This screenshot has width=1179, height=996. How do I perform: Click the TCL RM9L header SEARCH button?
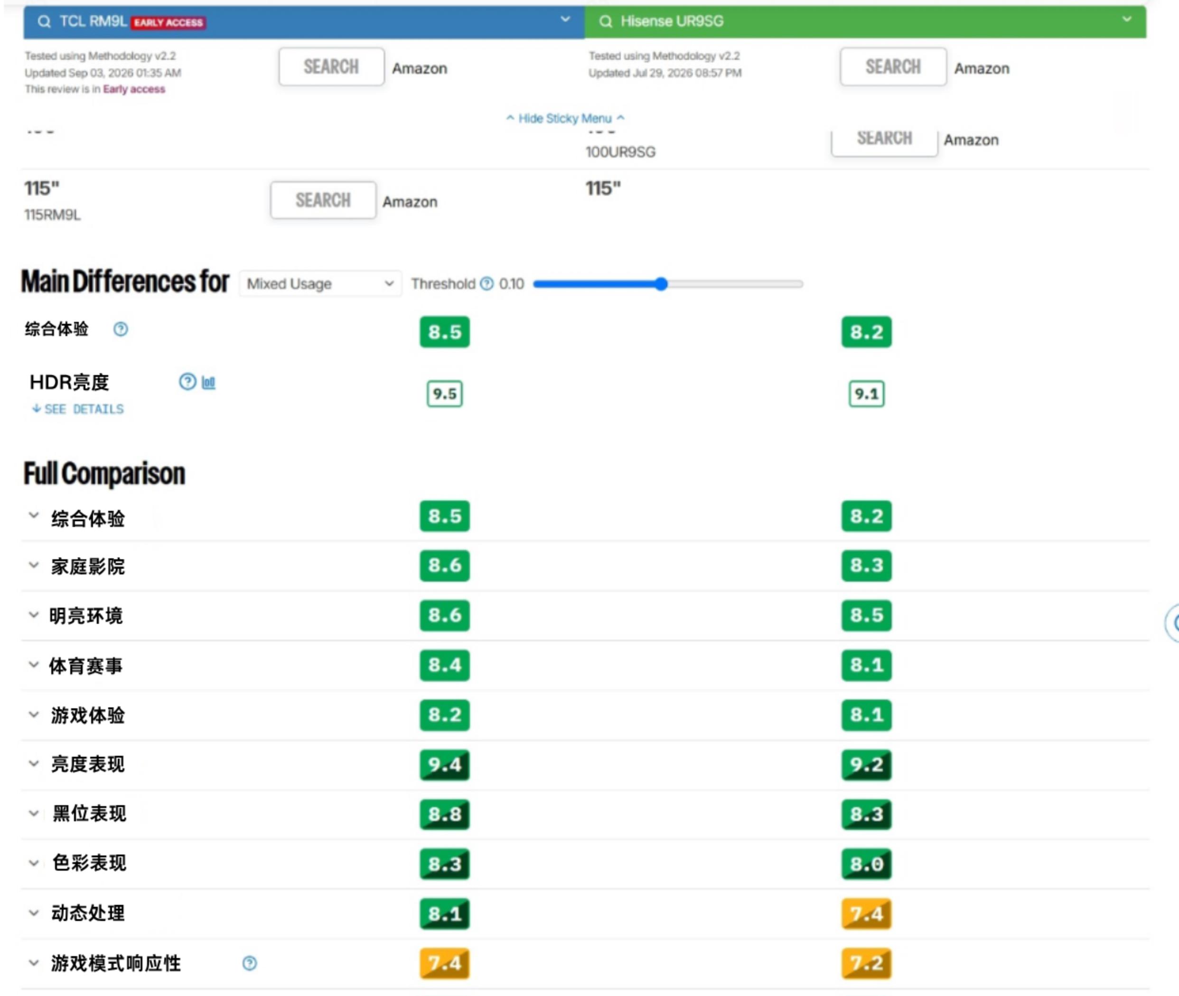331,66
